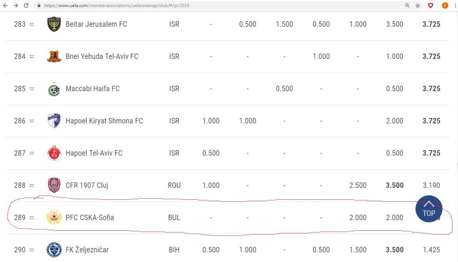458x262 pixels.
Task: Click the padlock site info icon
Action: pyautogui.click(x=39, y=5)
